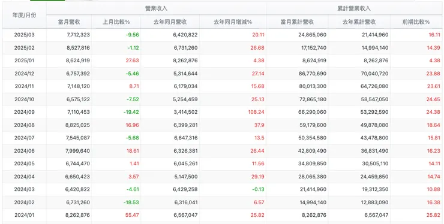Select the 2025/01 row label
Image resolution: width=444 pixels, height=224 pixels.
tap(25, 60)
